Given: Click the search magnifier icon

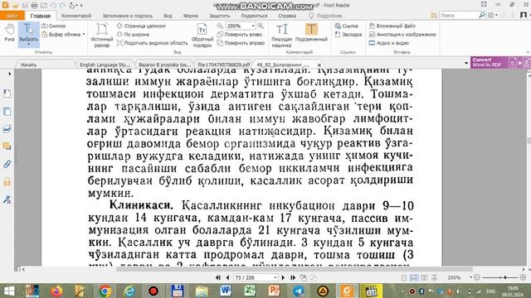Looking at the screenshot, I should 482,15.
